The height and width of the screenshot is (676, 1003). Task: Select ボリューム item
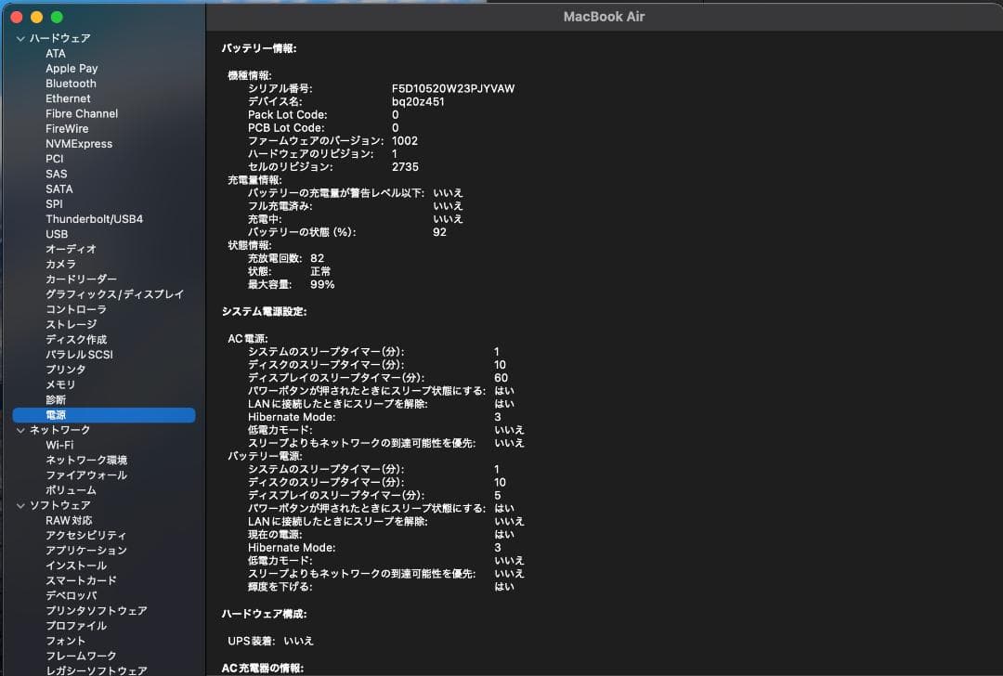point(71,490)
